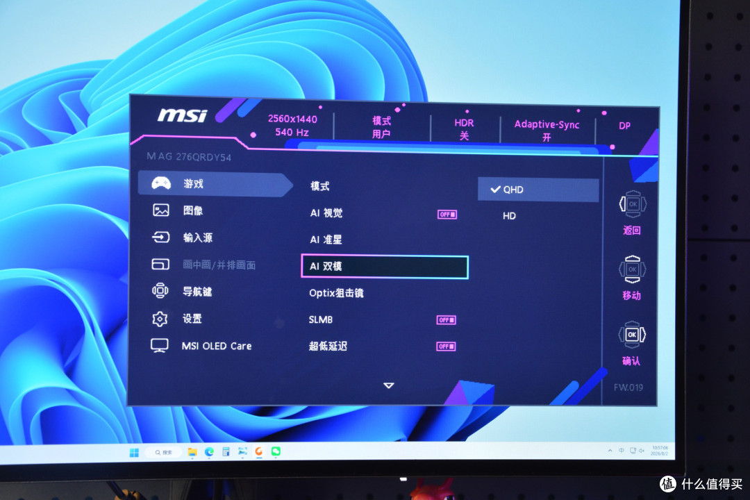Click the 模式 用户 status header
The height and width of the screenshot is (500, 750).
[x=381, y=127]
